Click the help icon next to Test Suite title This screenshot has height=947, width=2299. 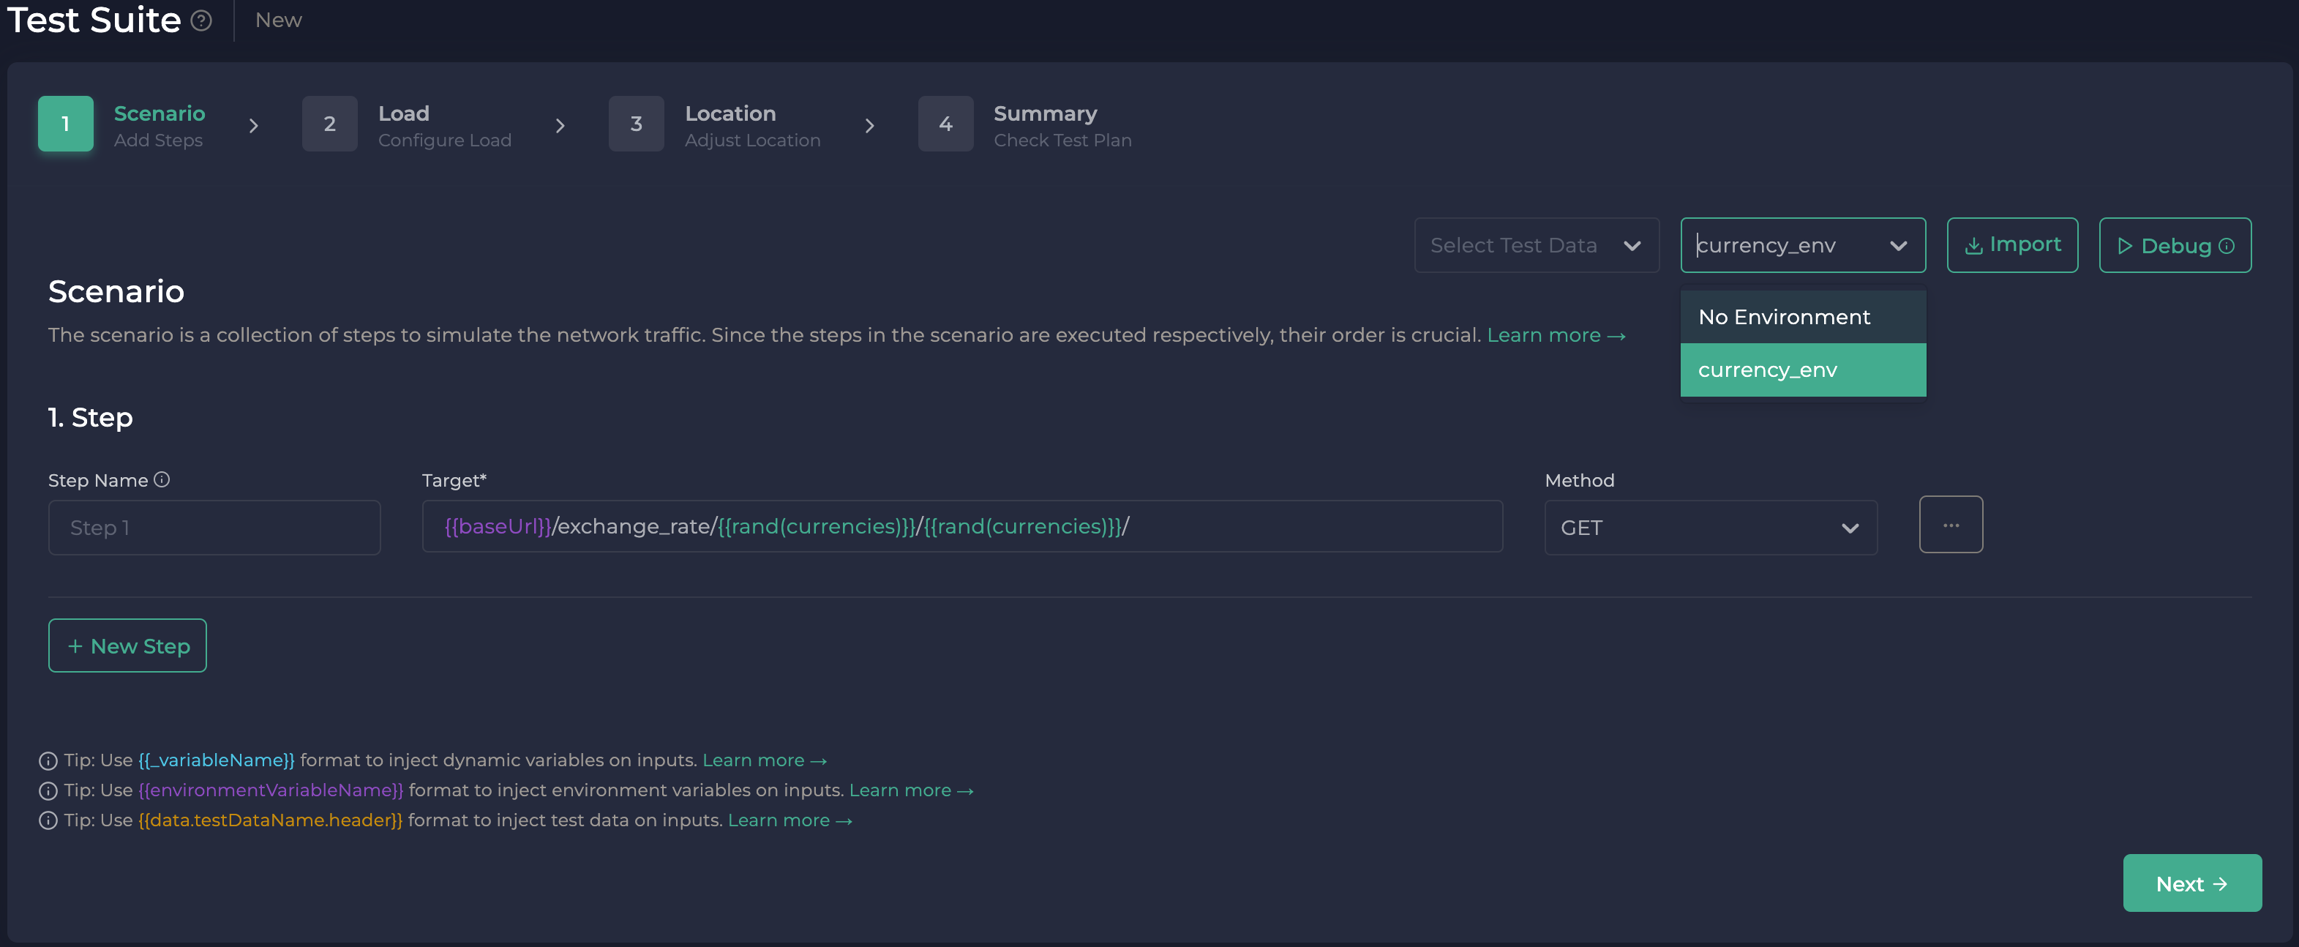(x=200, y=20)
